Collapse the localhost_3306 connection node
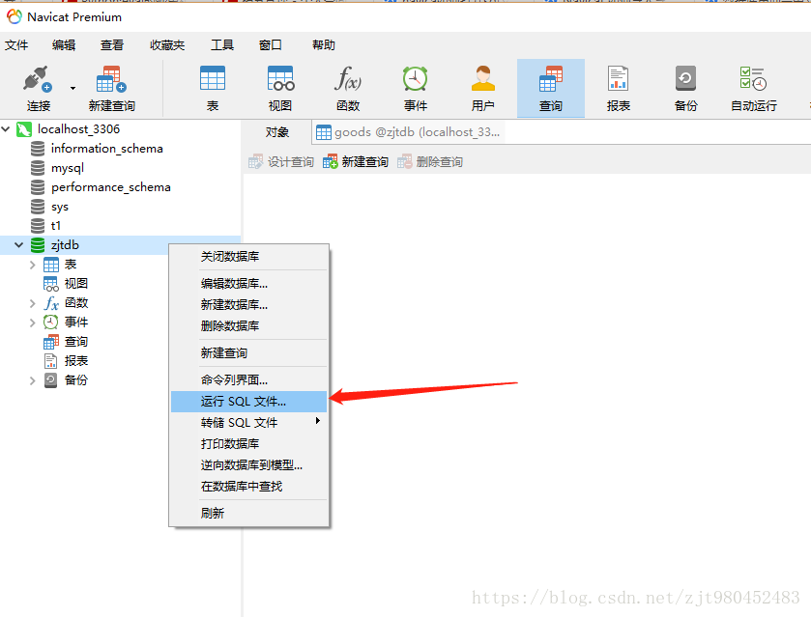 [x=6, y=128]
